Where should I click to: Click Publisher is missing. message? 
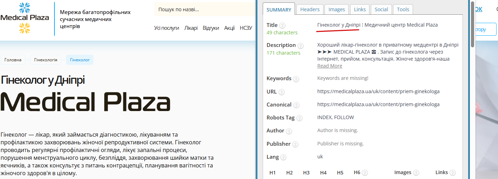[340, 144]
